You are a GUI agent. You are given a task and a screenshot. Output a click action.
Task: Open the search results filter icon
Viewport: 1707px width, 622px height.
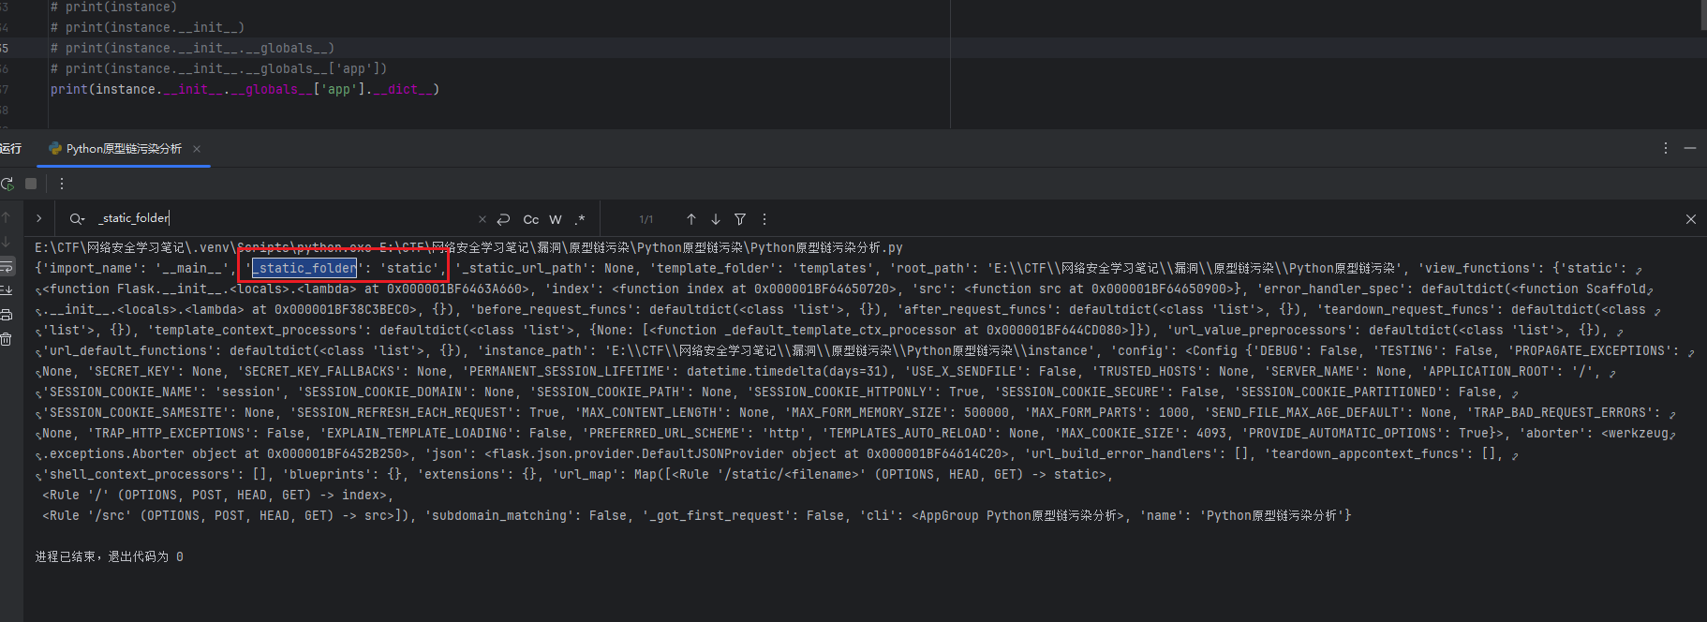pos(740,219)
